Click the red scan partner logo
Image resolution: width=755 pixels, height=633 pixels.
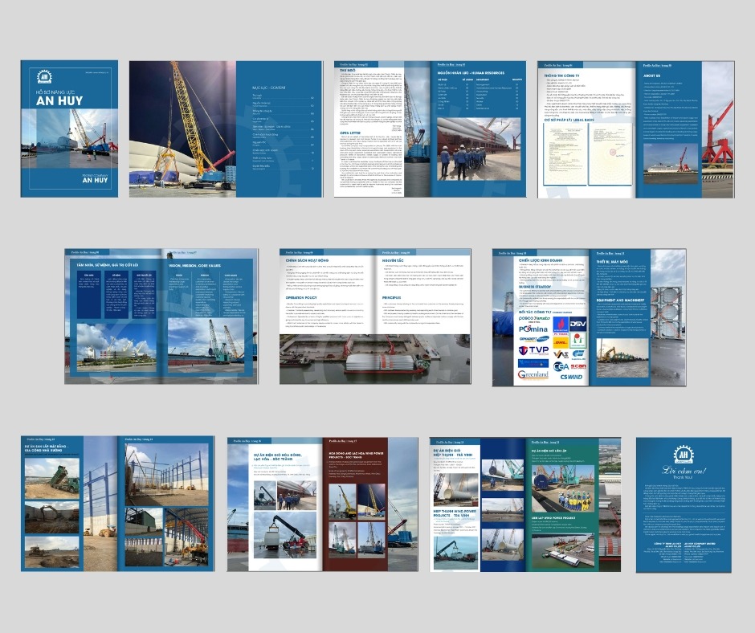point(579,366)
